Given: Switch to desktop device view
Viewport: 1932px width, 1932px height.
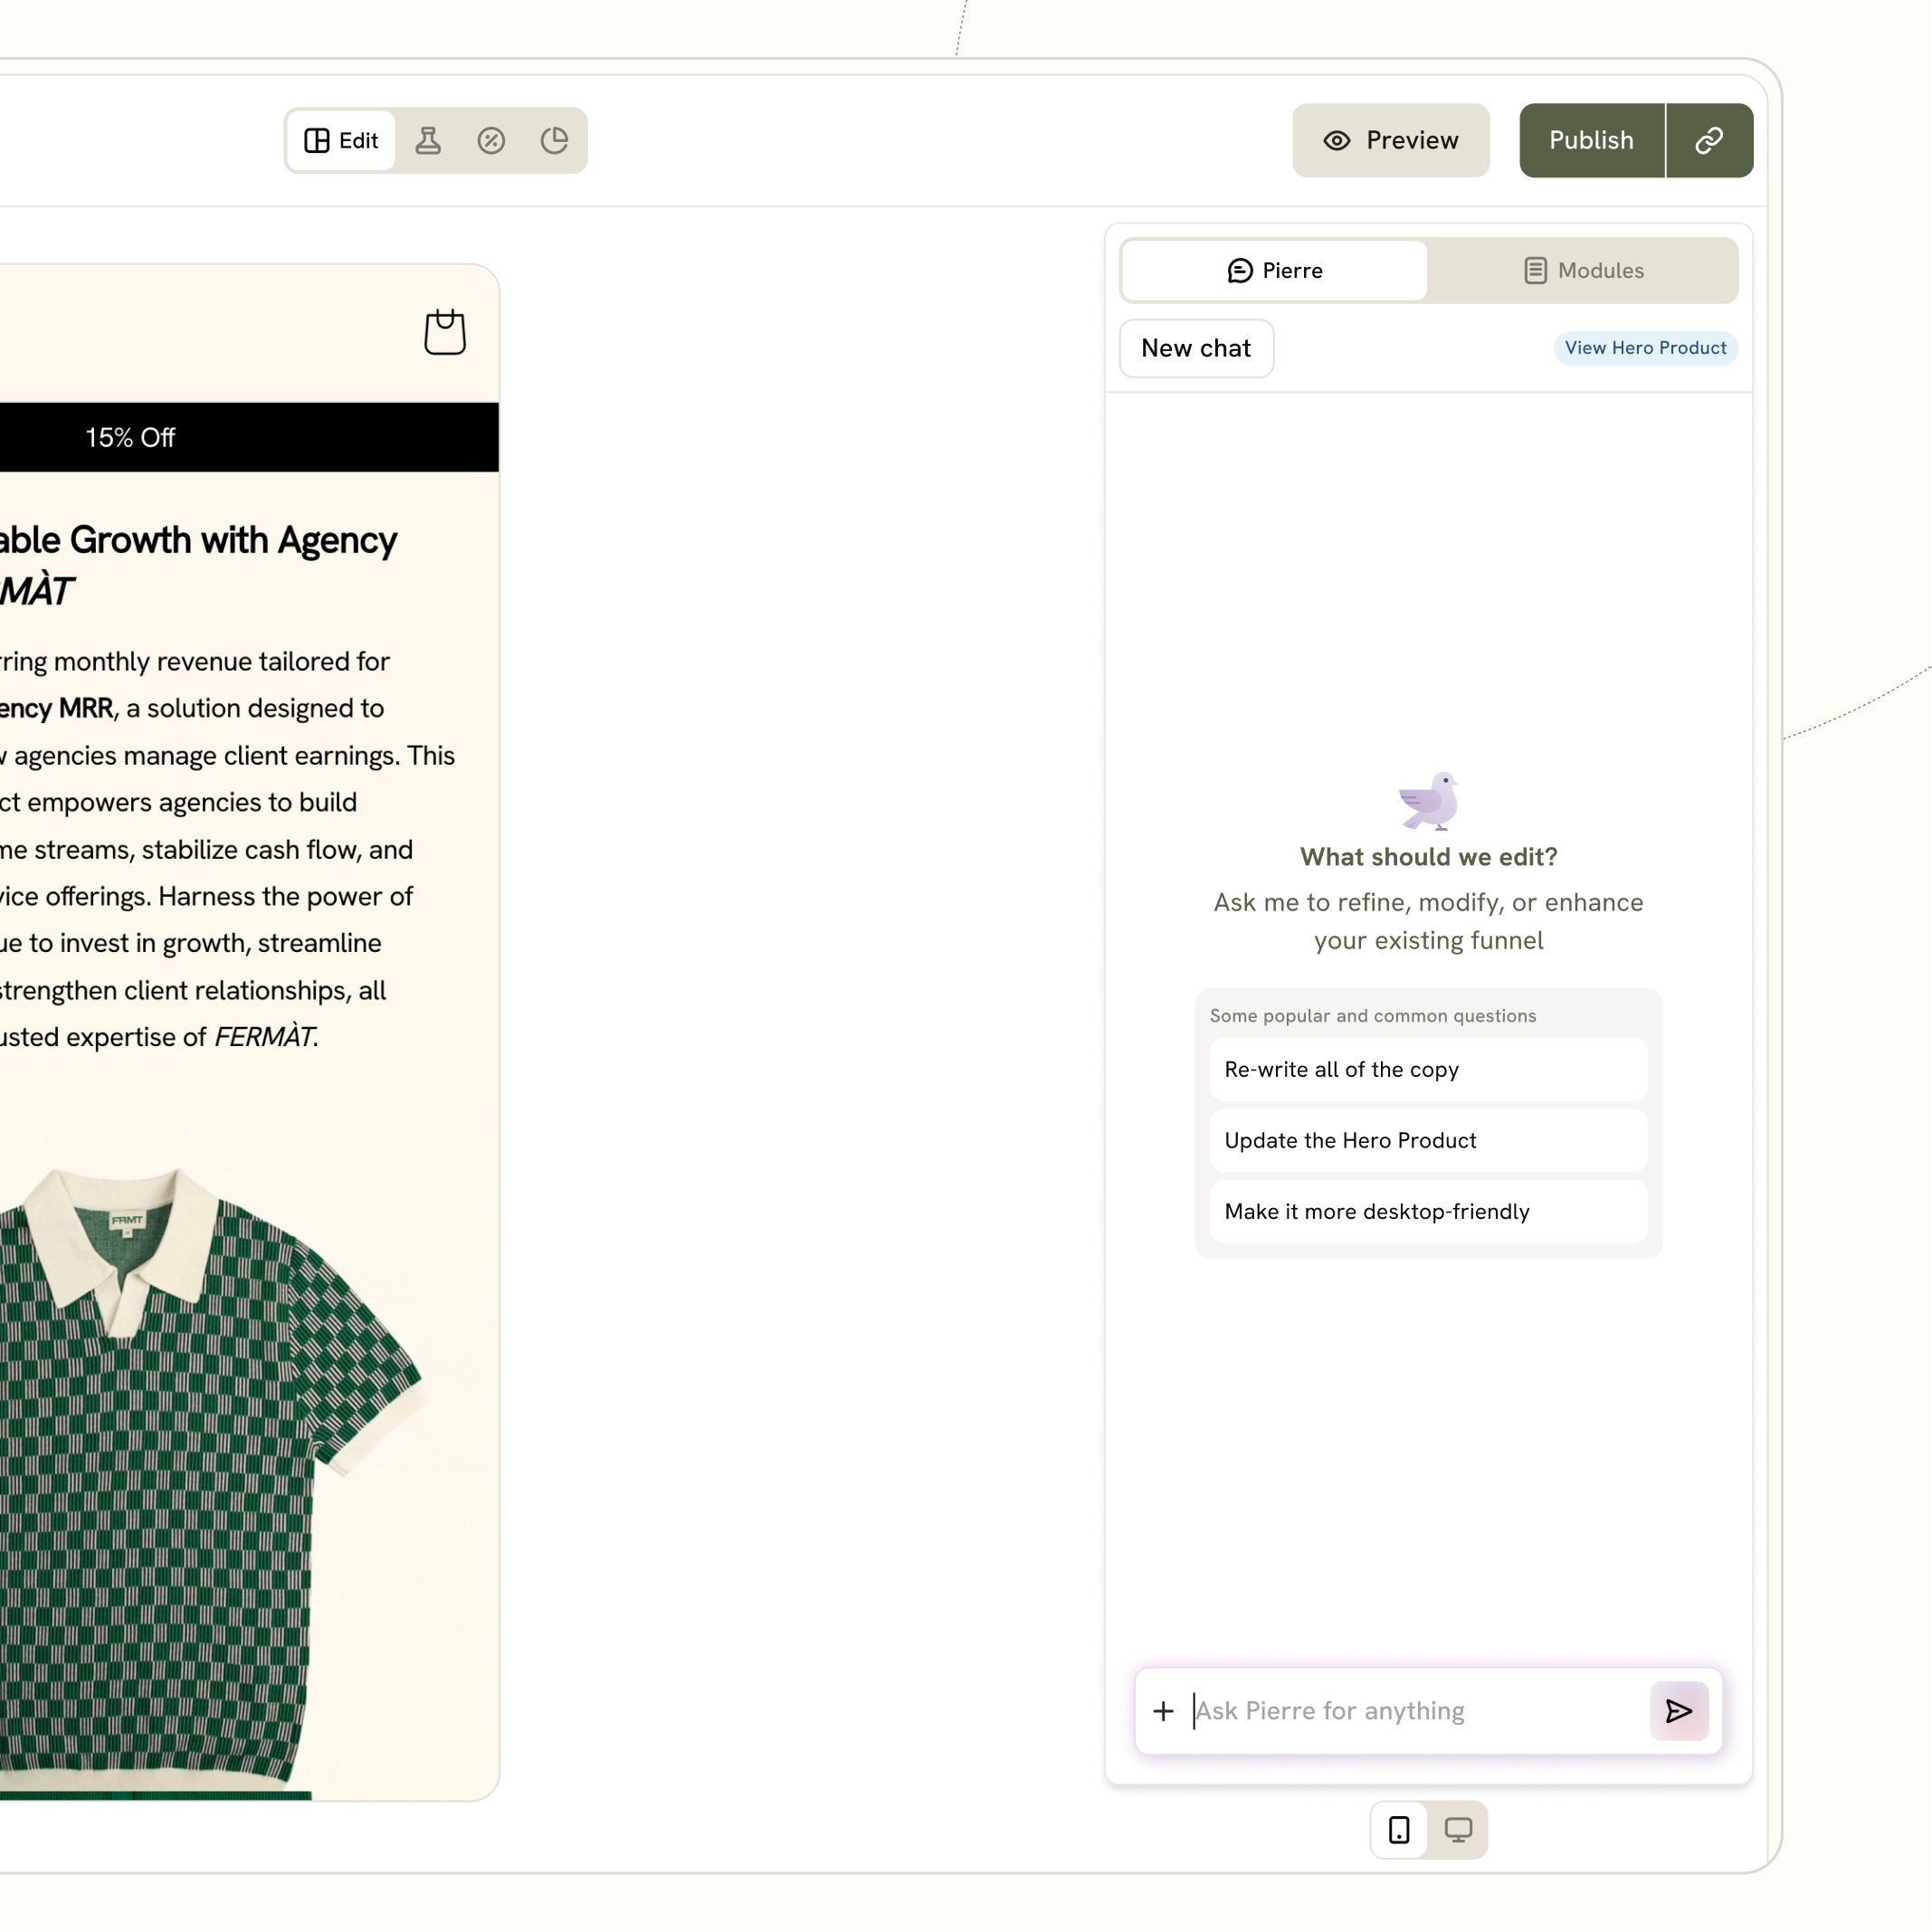Looking at the screenshot, I should point(1458,1830).
